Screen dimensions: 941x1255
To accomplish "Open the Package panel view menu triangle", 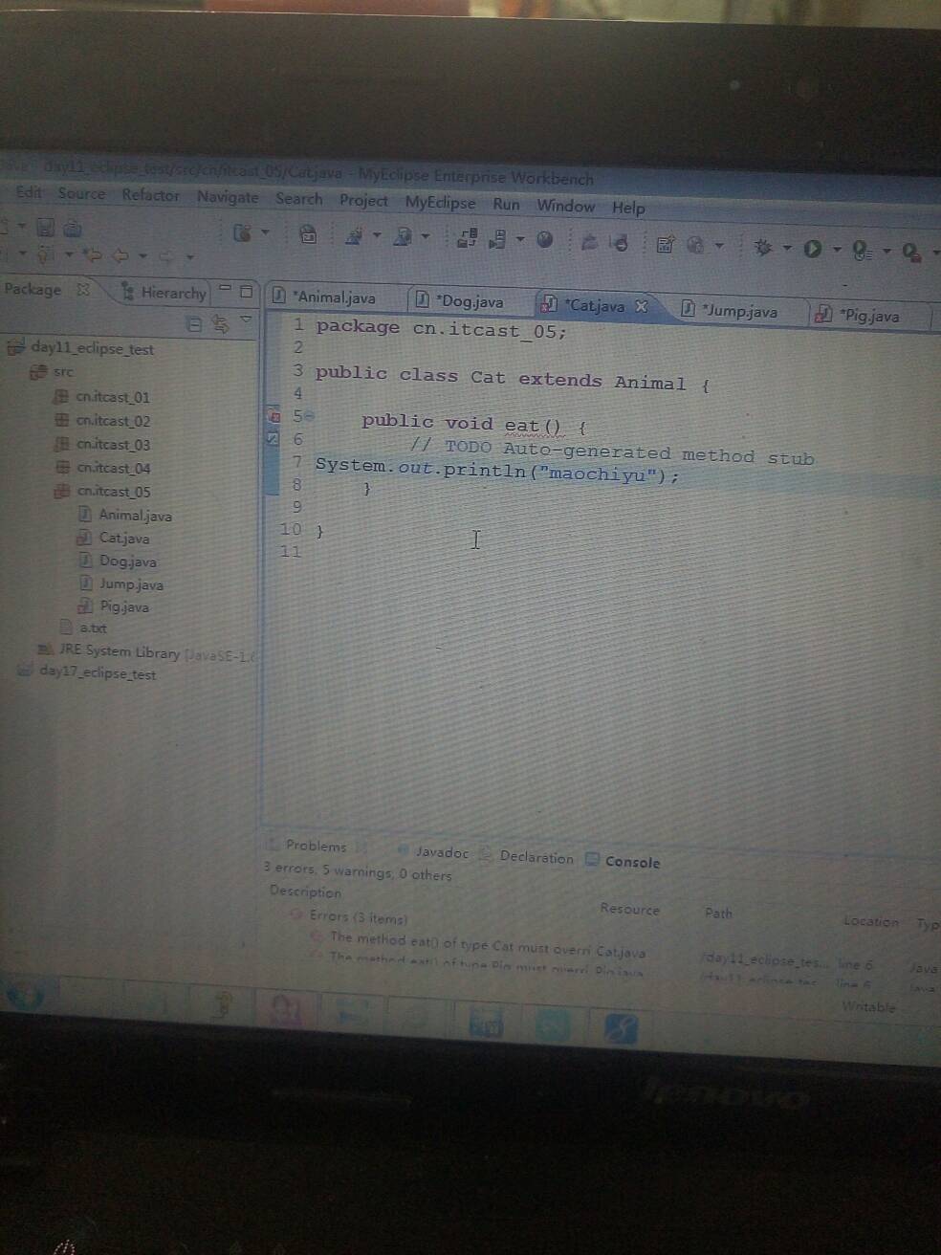I will (246, 319).
